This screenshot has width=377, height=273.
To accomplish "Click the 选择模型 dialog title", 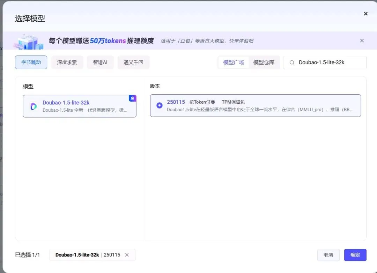I will click(30, 19).
